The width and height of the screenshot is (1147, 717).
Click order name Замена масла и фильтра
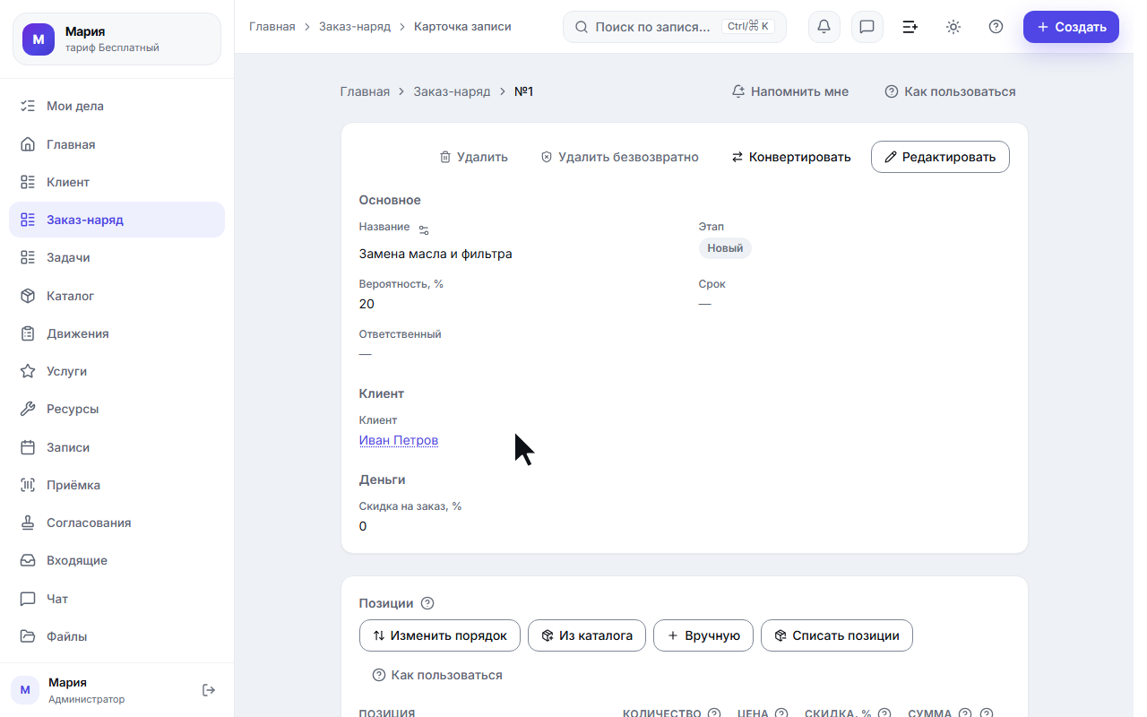[x=436, y=254]
